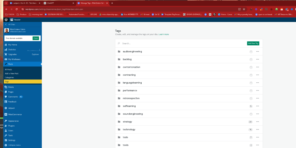Open the WordPress logo menu
Screen dimensions: 296x148
6,20
